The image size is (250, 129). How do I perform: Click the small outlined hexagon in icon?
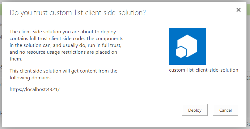[x=180, y=52]
